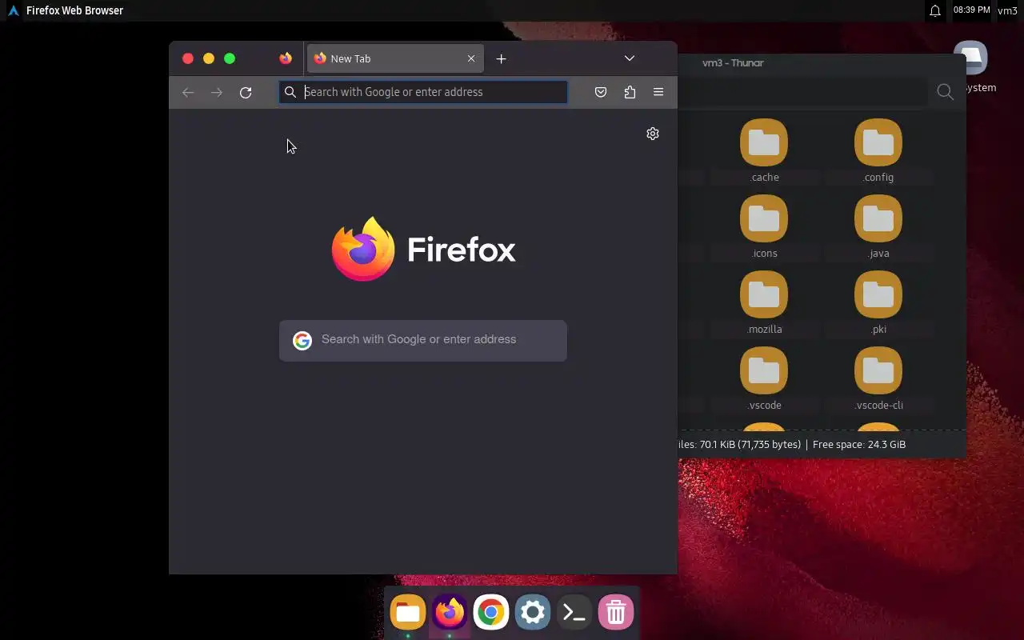This screenshot has width=1024, height=640.
Task: Click the Thunar search magnifier icon
Action: pyautogui.click(x=945, y=92)
